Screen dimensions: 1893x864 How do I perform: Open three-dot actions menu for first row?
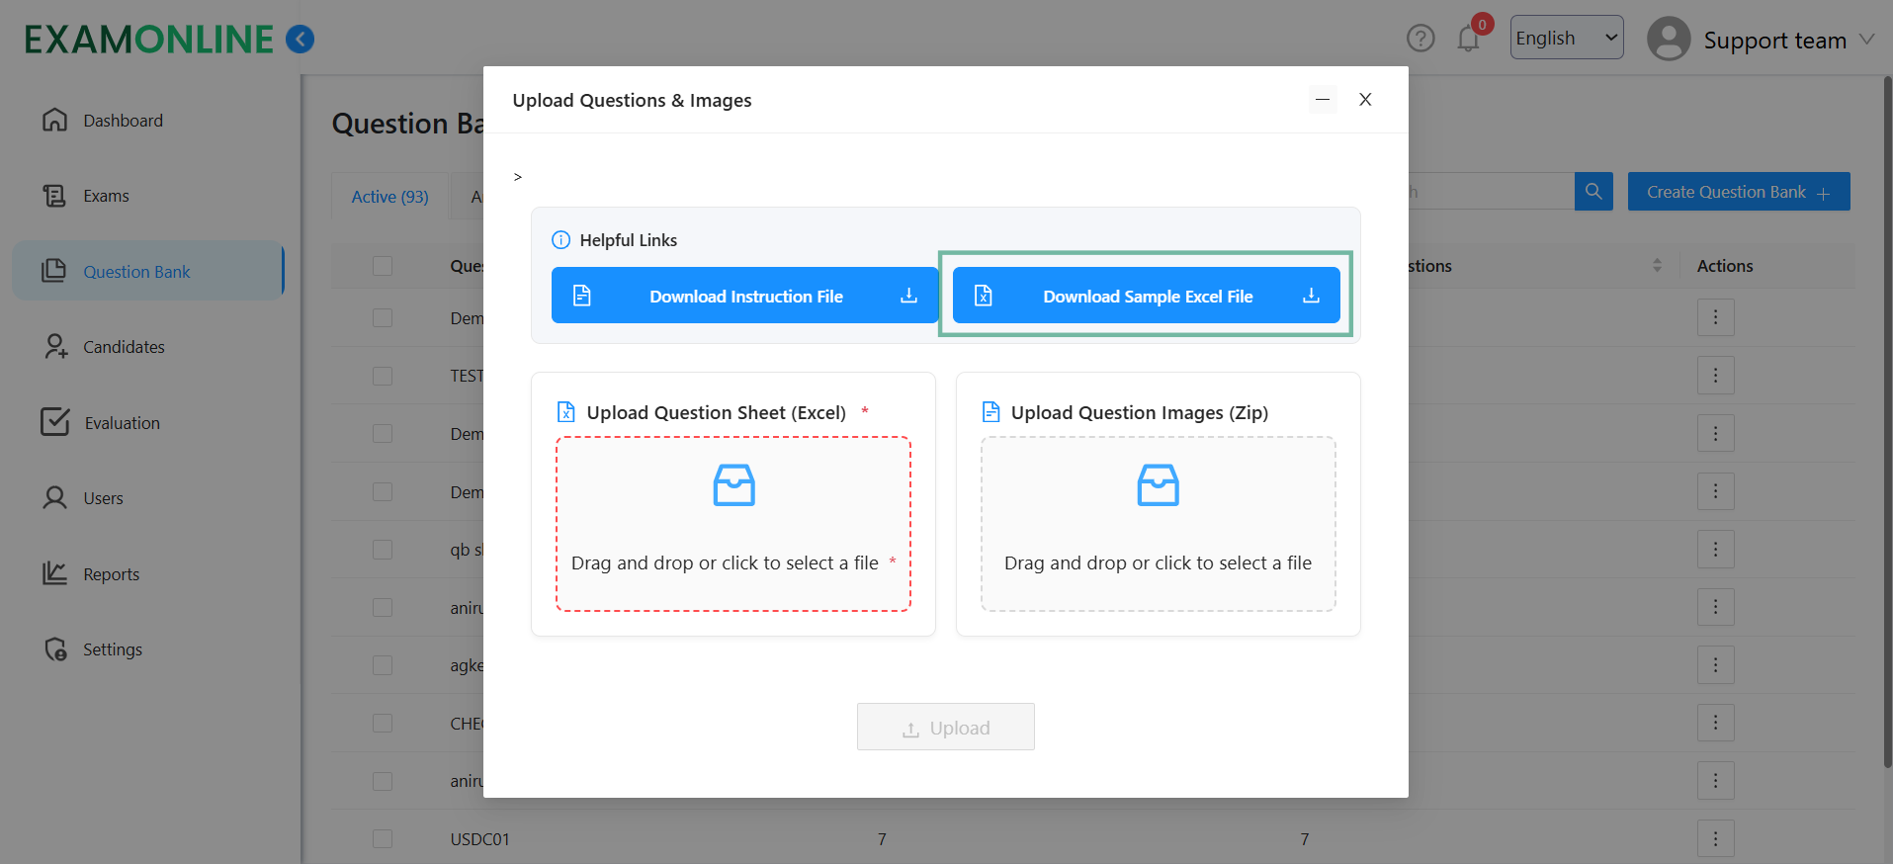coord(1715,318)
